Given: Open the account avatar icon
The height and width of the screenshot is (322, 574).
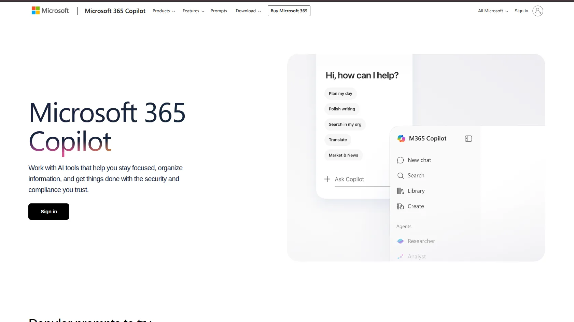Looking at the screenshot, I should point(537,11).
